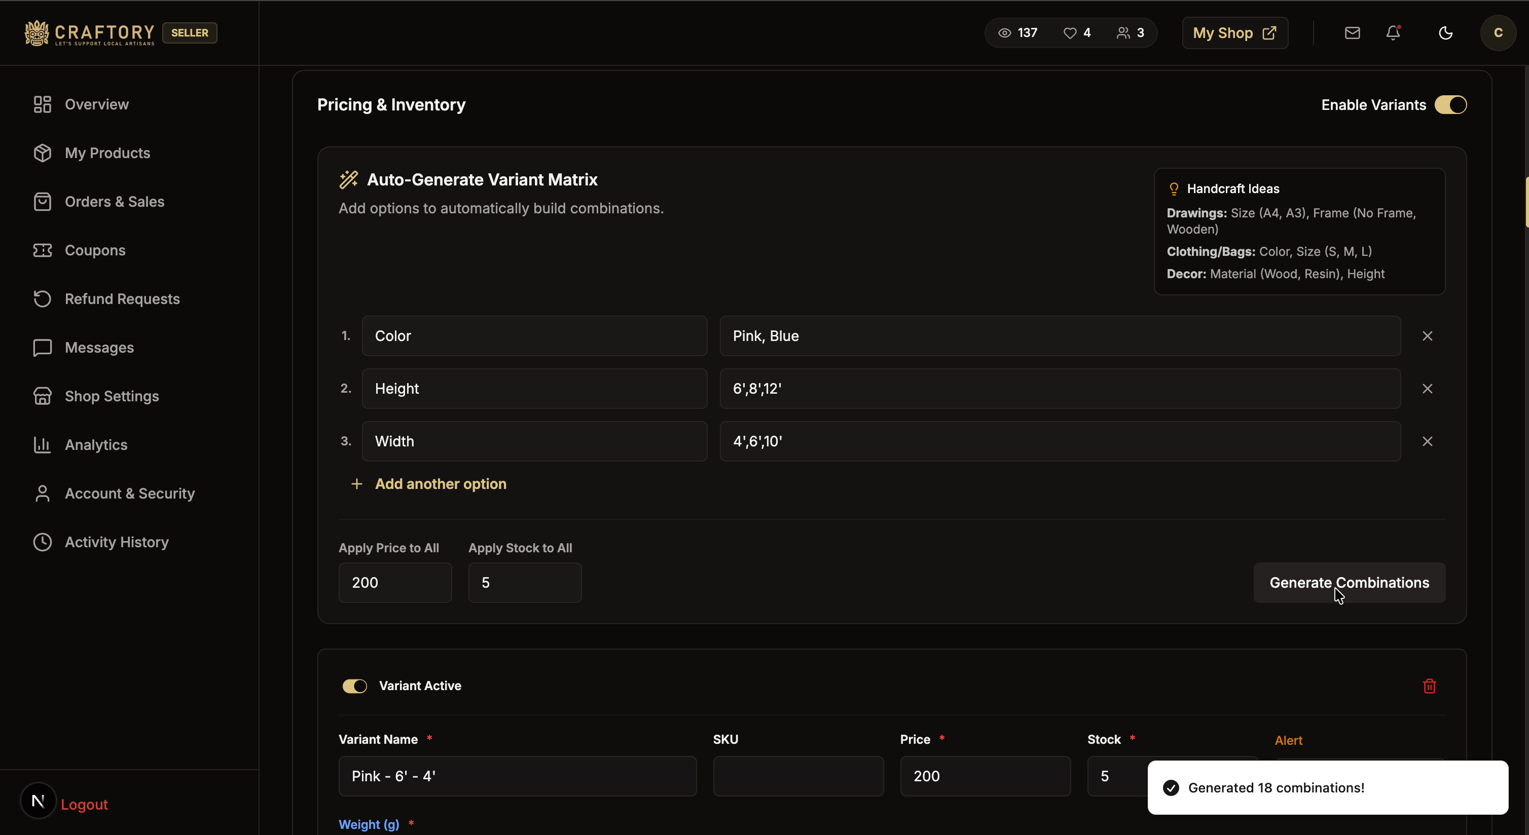Viewport: 1529px width, 835px height.
Task: Click the Refund Requests history icon
Action: click(42, 298)
